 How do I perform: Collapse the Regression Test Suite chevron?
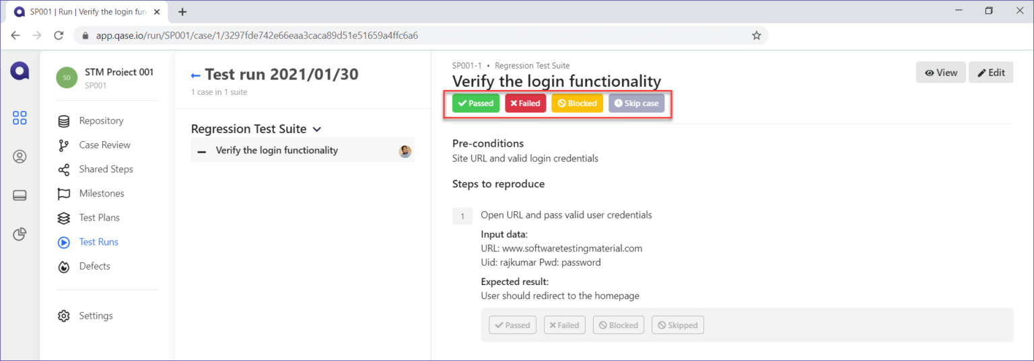click(x=317, y=129)
